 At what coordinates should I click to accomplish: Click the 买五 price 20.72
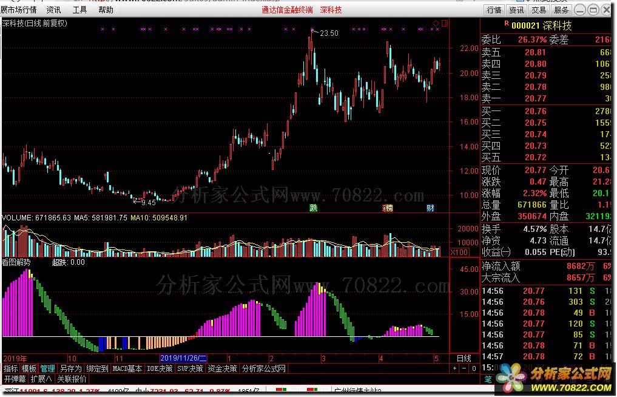coord(535,157)
